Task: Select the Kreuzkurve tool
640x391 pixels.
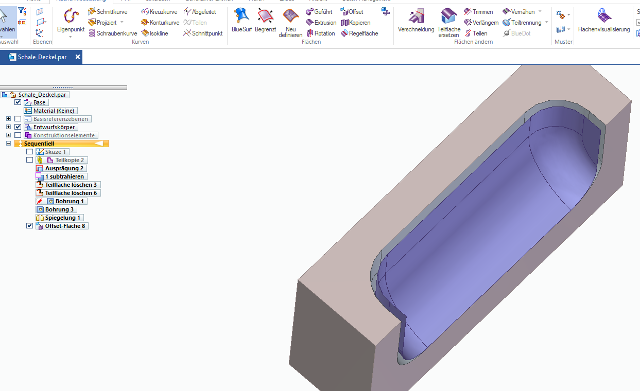Action: (159, 12)
